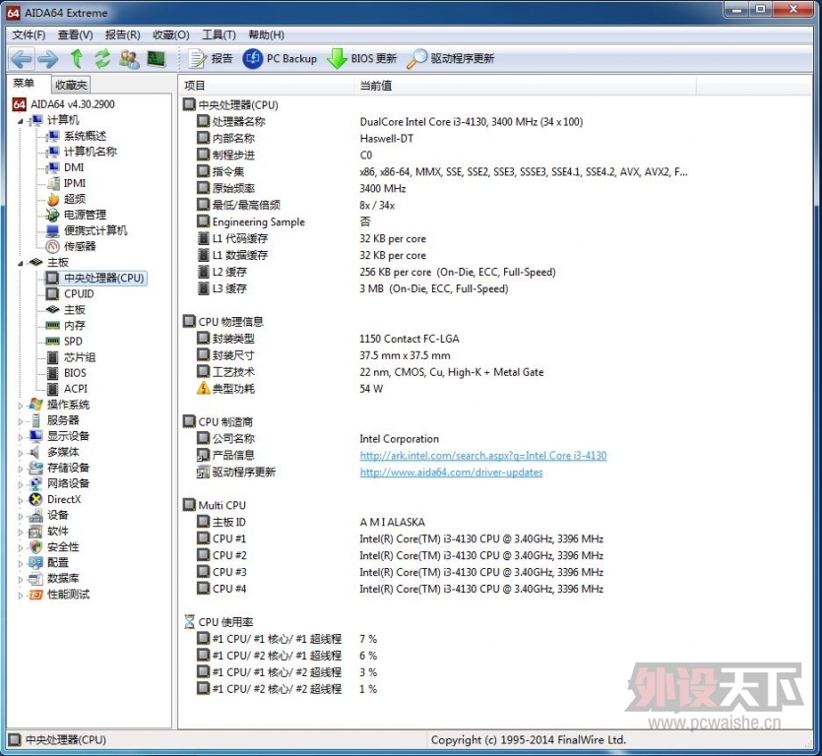Click the Forward arrow toolbar icon
This screenshot has height=756, width=822.
pos(48,59)
